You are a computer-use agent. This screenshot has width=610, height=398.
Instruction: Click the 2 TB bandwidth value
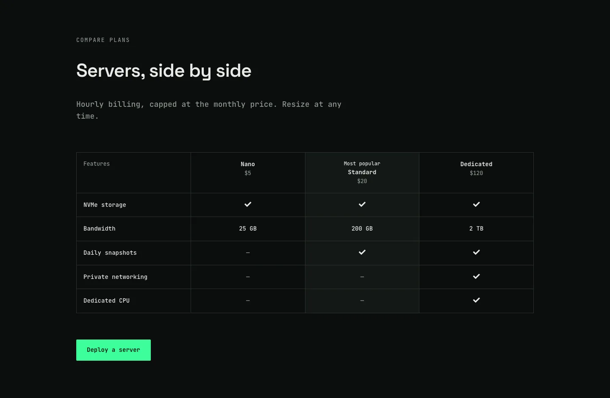coord(477,228)
